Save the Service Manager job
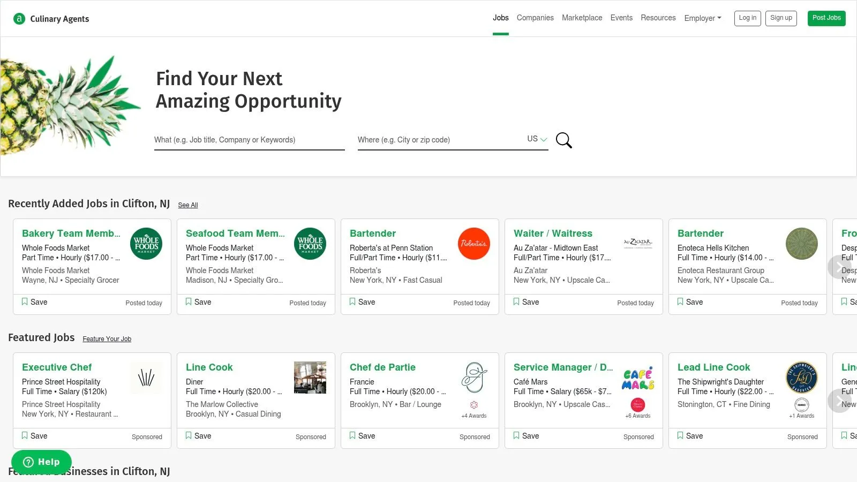The width and height of the screenshot is (857, 482). pos(526,436)
